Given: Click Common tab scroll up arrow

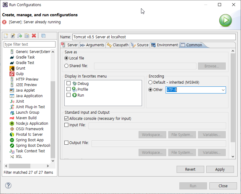Looking at the screenshot, I should pos(233,51).
